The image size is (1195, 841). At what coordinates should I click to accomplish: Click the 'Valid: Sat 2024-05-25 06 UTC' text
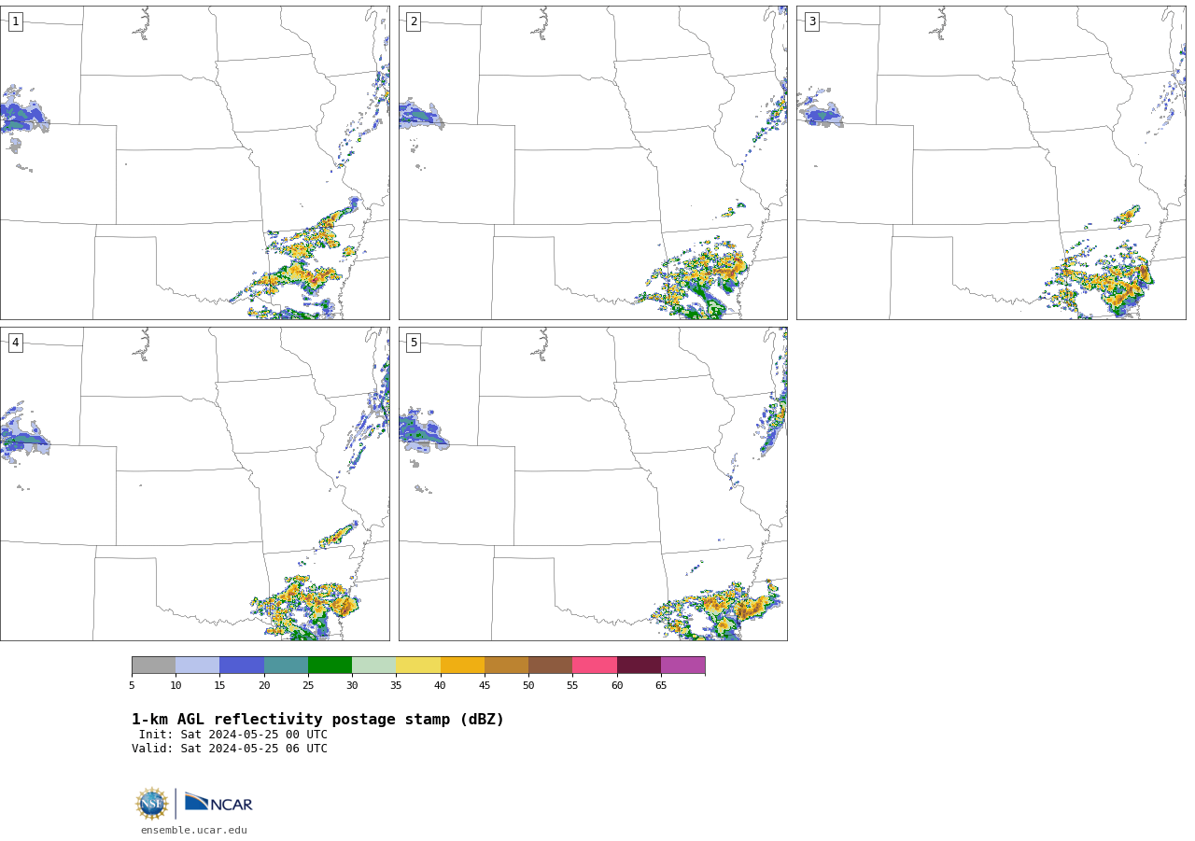(x=230, y=749)
